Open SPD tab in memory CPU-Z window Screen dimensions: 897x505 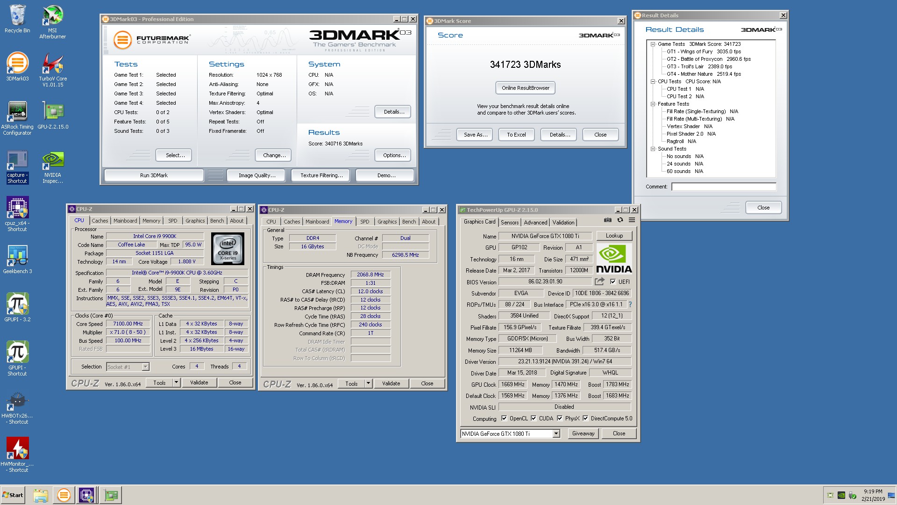[365, 222]
